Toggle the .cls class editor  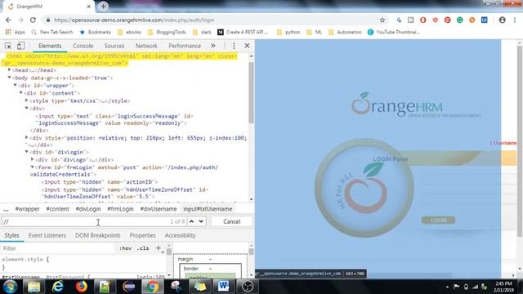click(x=143, y=248)
